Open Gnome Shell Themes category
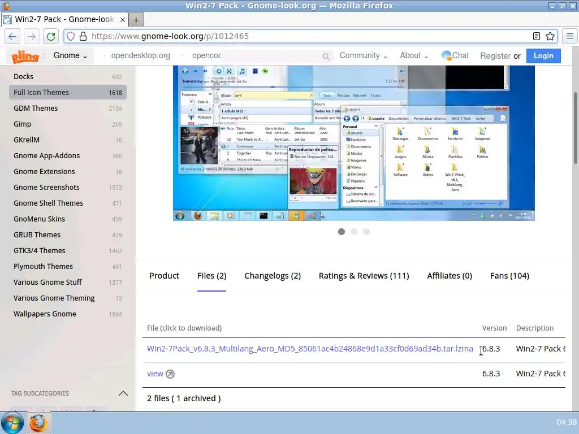Screen dimensions: 579x434 coord(68,203)
